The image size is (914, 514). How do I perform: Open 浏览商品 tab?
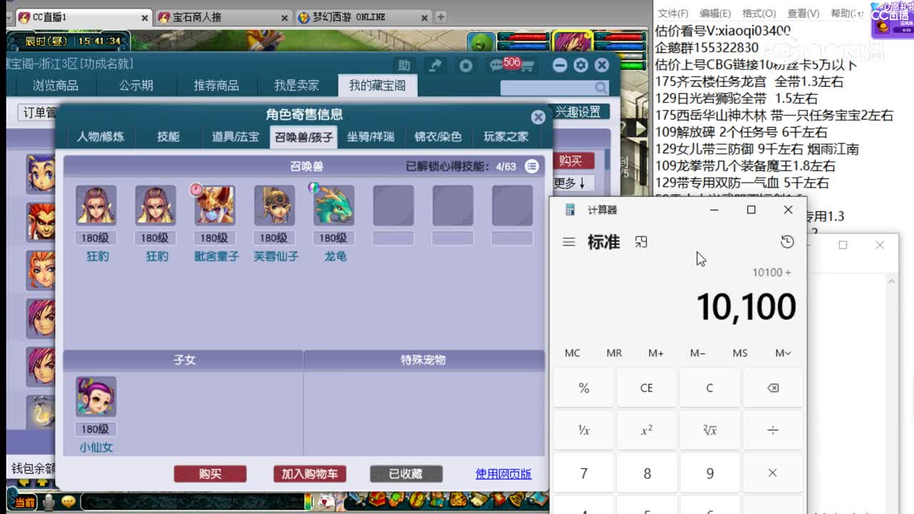click(56, 86)
